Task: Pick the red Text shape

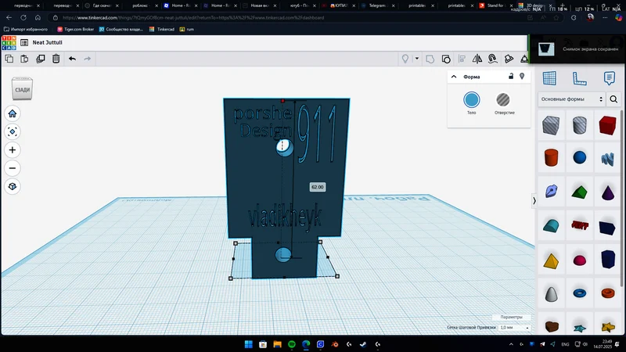Action: coord(579,226)
